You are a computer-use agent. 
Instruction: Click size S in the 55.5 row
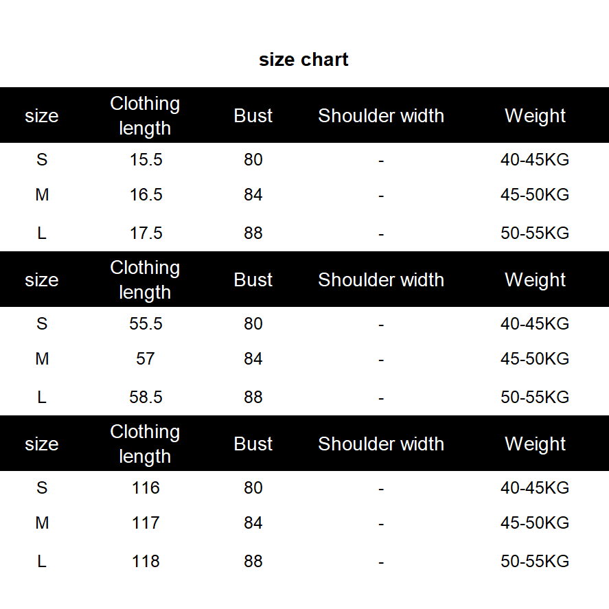point(42,324)
